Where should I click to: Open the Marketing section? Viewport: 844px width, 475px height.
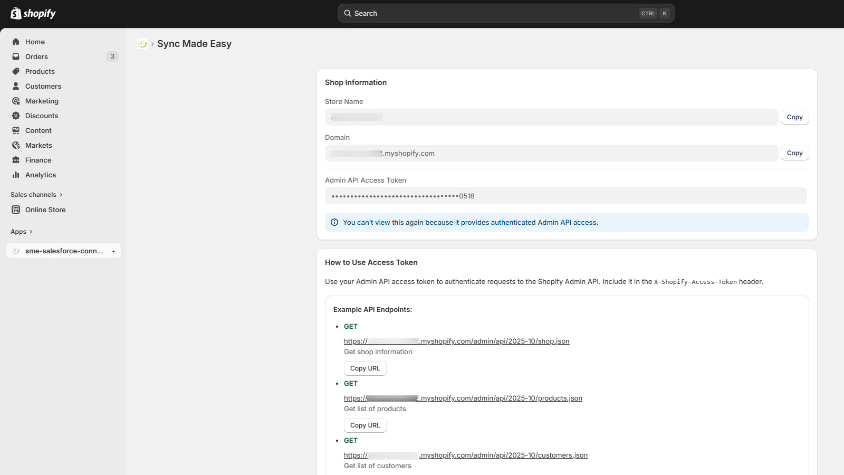pos(42,101)
